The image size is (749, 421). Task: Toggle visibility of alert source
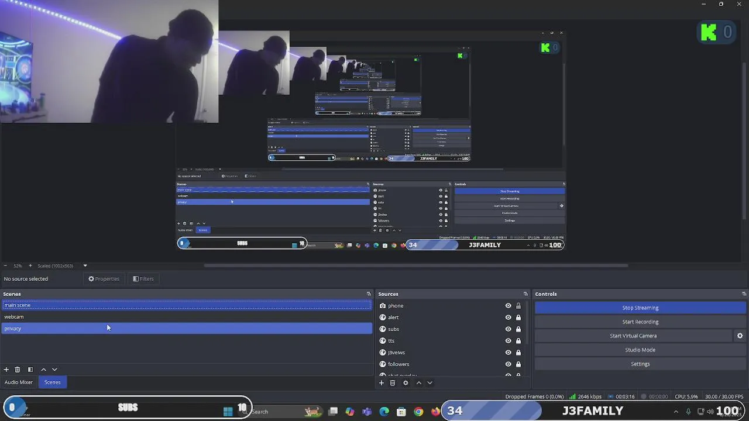(x=508, y=318)
